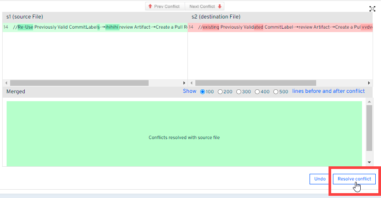Click the fullscreen expand icon
This screenshot has height=198, width=381.
click(372, 8)
